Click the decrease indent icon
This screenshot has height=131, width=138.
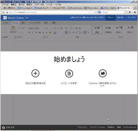(x=76, y=28)
